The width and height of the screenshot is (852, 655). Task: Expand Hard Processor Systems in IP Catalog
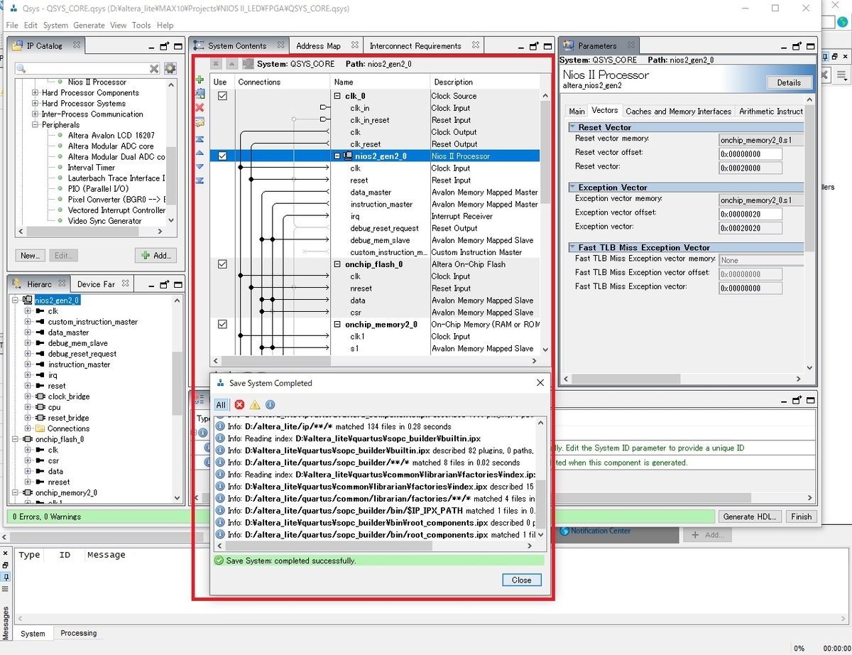pyautogui.click(x=35, y=104)
